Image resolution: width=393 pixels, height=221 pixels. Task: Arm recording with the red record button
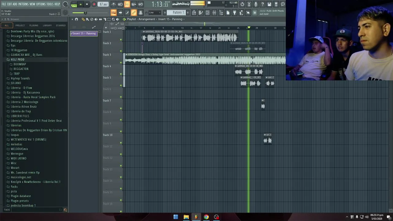pos(94,4)
